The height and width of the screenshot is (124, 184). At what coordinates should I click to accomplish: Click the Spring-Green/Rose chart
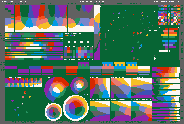pos(141,111)
